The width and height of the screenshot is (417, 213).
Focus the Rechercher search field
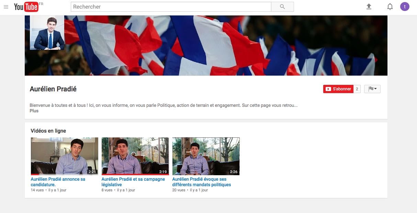tap(171, 7)
